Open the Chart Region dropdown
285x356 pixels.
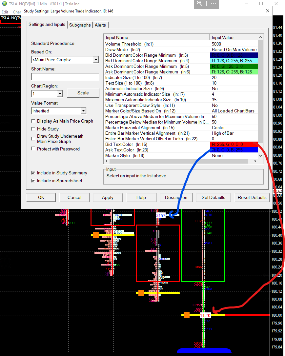coord(59,93)
